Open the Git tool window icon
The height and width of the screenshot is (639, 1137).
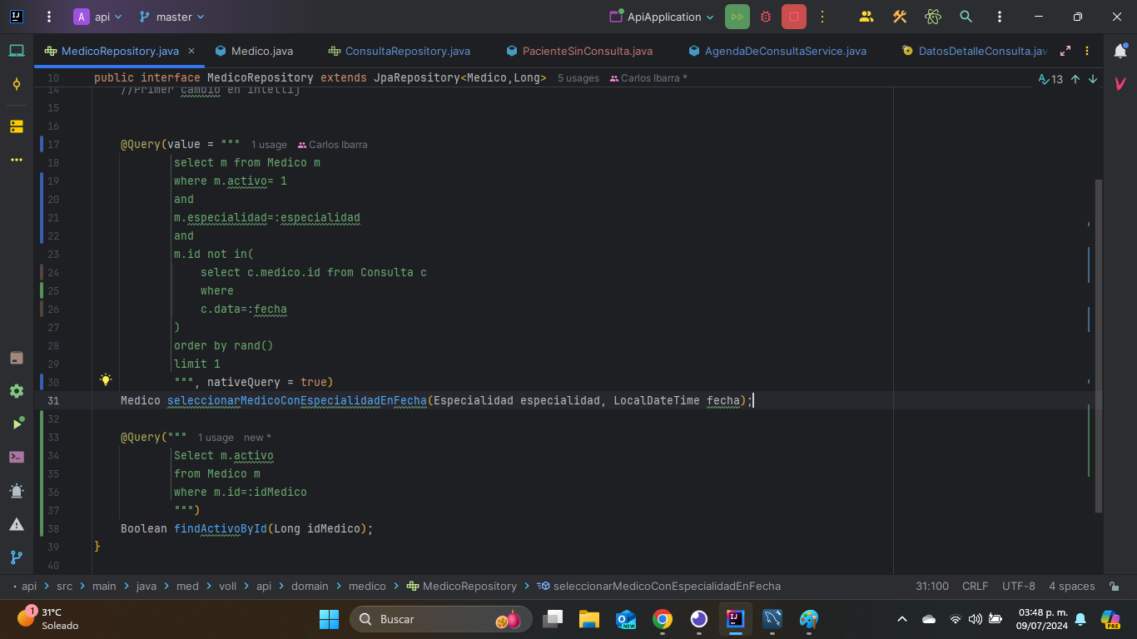coord(17,557)
